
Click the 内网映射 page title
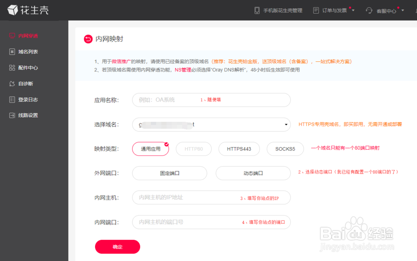(x=109, y=39)
